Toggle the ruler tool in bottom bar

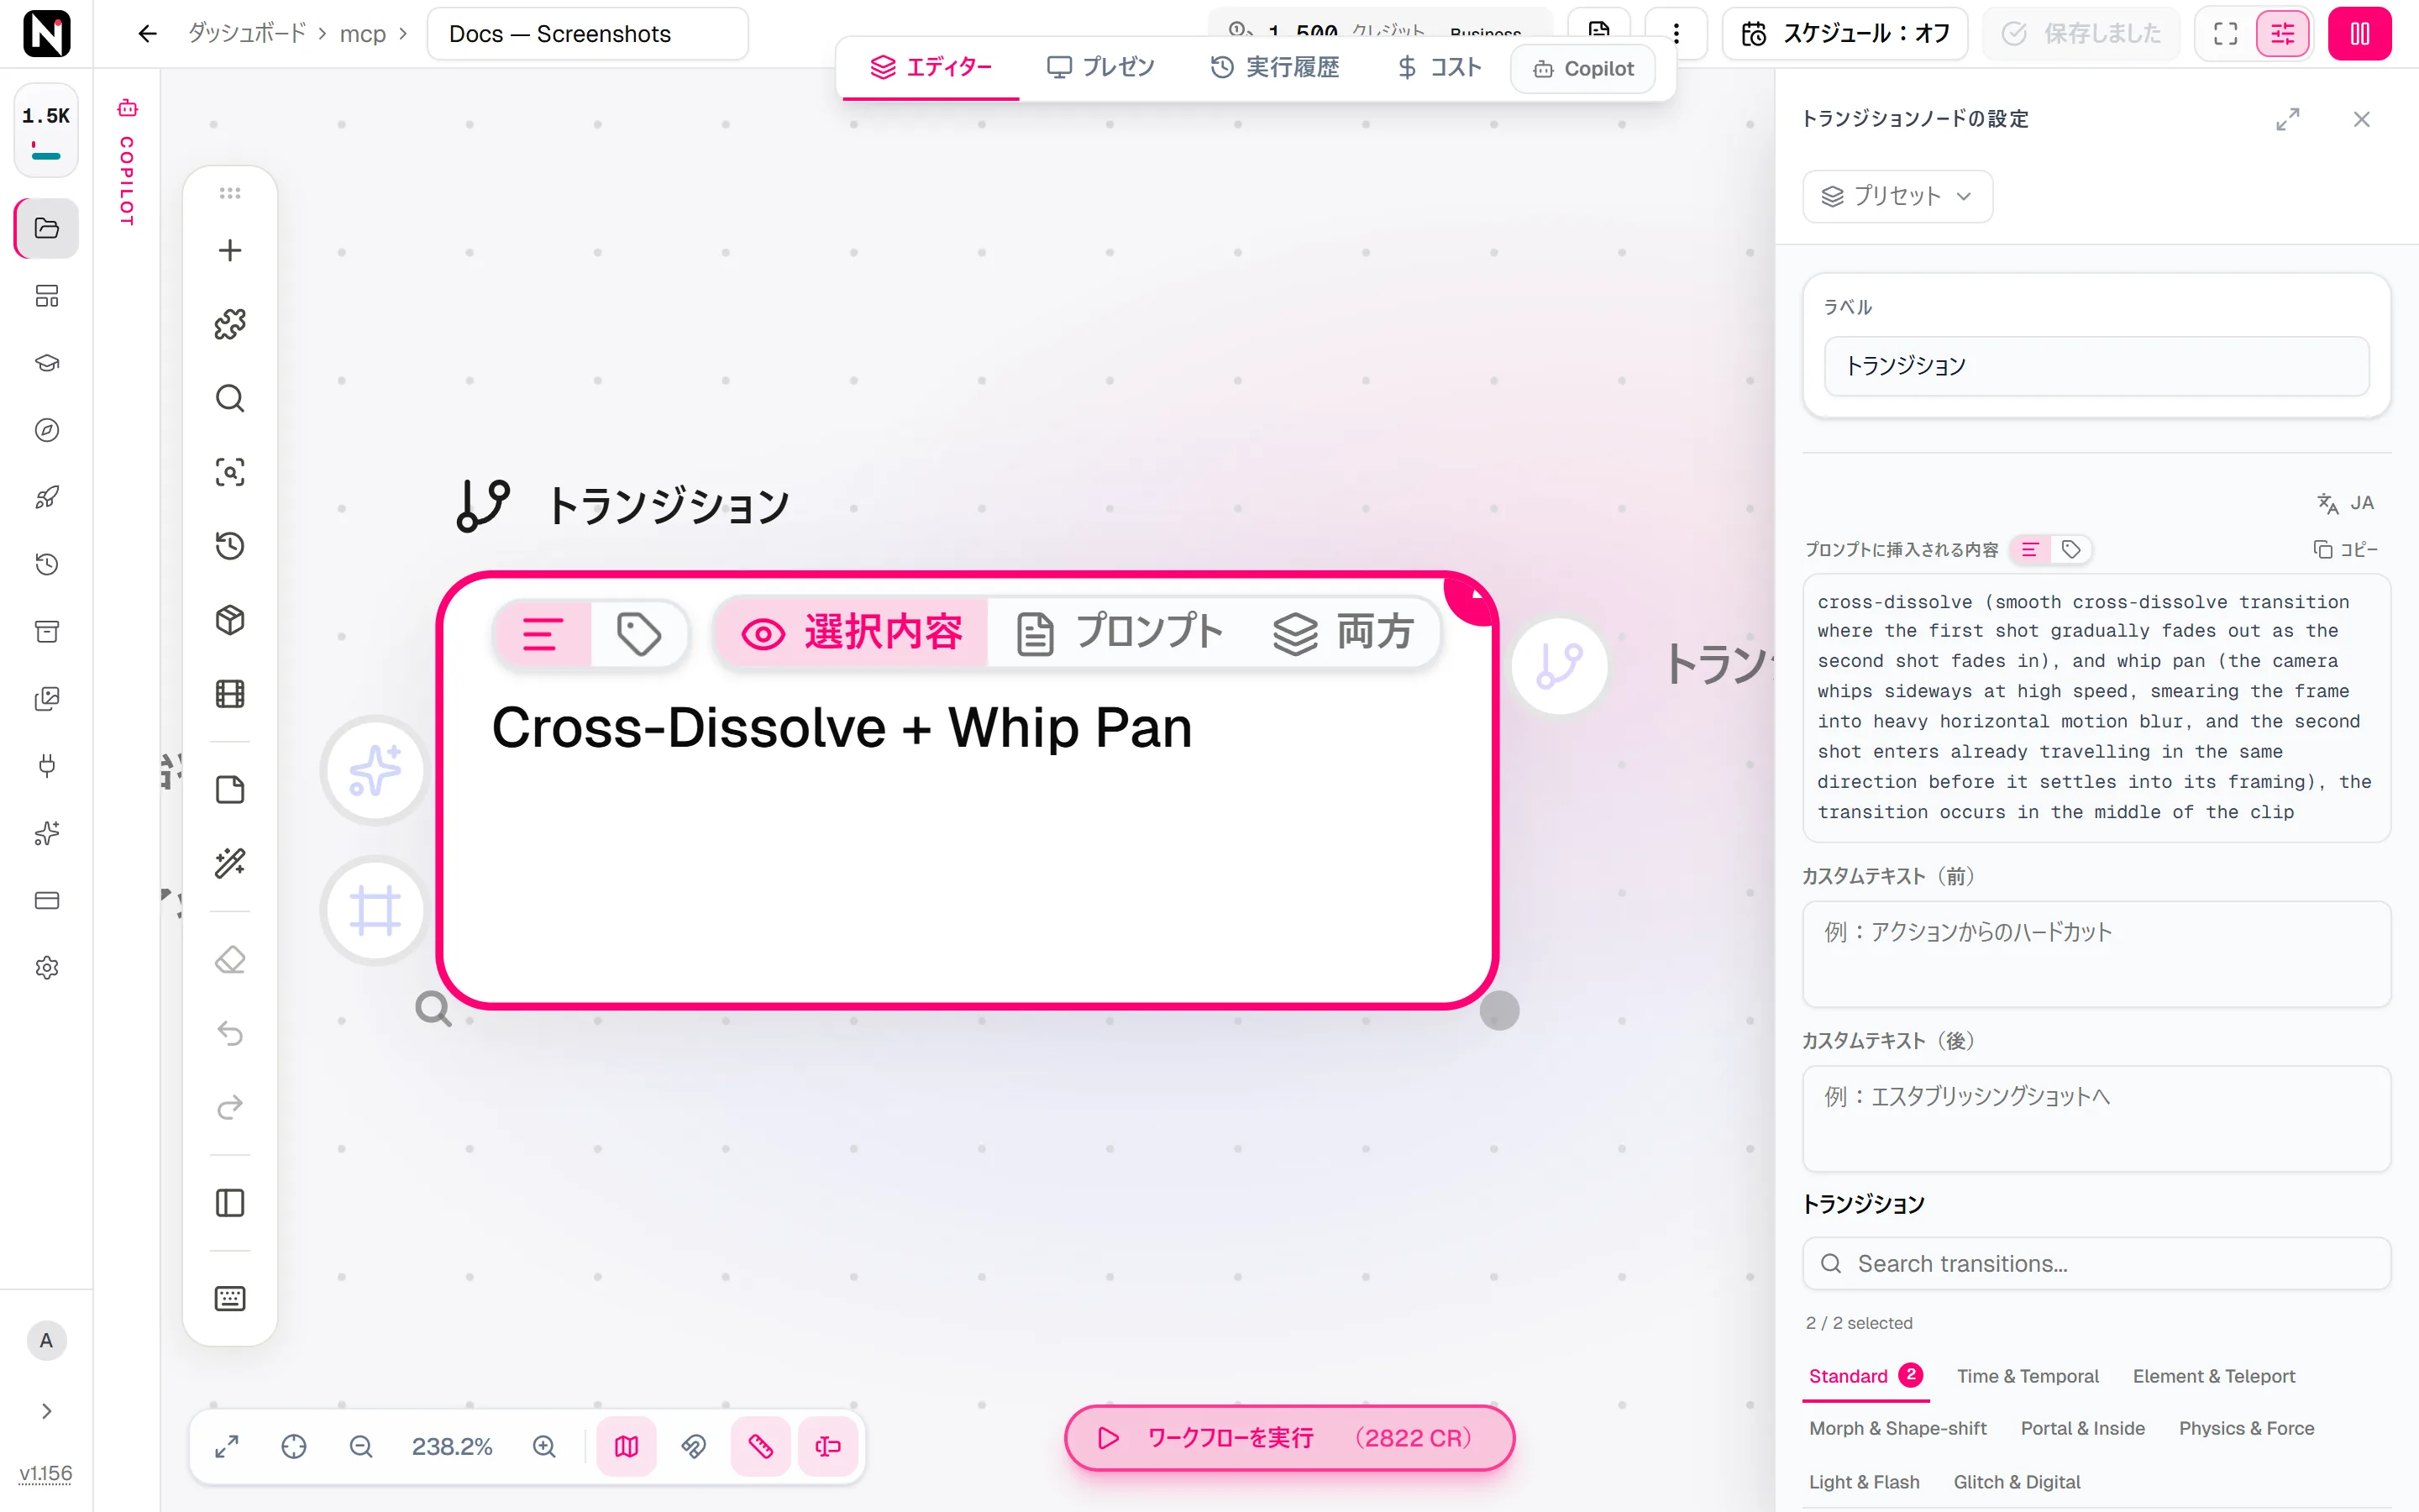pyautogui.click(x=761, y=1446)
